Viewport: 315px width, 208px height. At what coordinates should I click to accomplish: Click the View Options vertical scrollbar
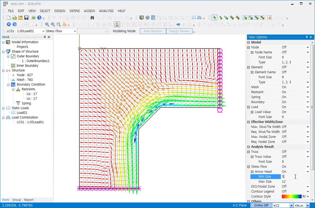point(312,107)
